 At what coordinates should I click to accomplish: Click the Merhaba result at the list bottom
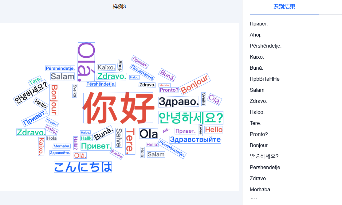click(260, 189)
